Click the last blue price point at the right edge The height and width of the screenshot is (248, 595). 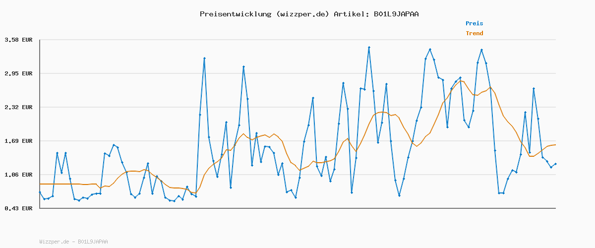coord(555,164)
